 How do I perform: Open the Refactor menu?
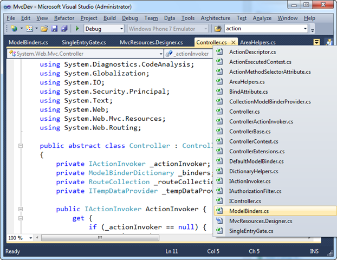tap(64, 18)
